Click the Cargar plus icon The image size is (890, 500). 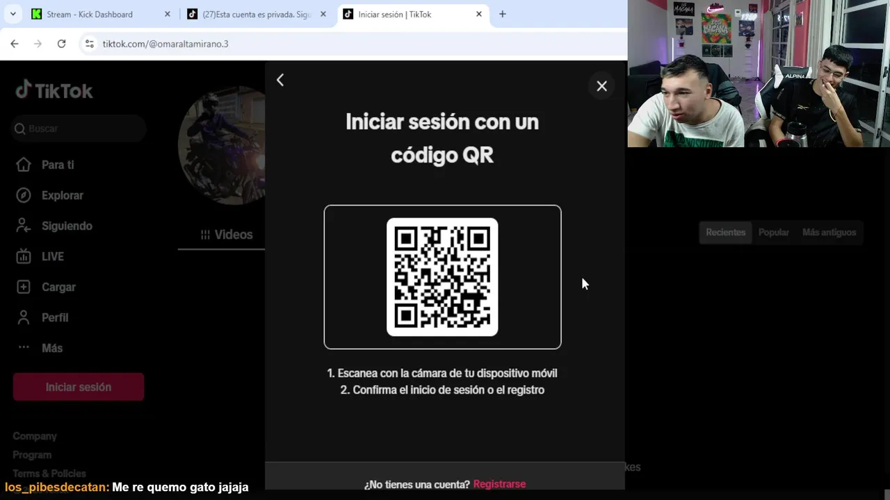pyautogui.click(x=24, y=287)
